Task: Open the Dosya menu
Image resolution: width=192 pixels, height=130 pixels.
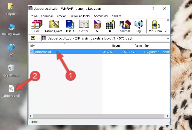Action: [x=33, y=16]
